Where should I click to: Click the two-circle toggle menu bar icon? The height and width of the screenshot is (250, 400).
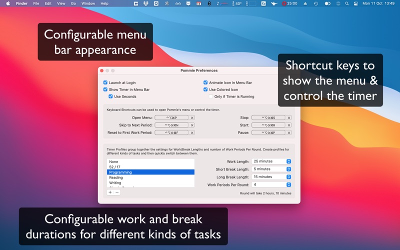(327, 3)
